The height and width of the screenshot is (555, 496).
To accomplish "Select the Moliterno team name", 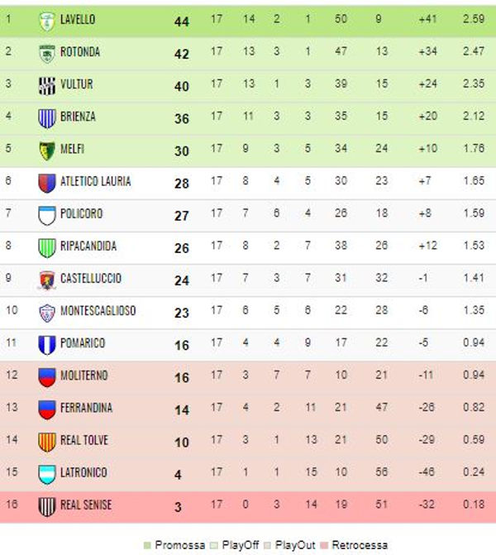I will pyautogui.click(x=84, y=376).
